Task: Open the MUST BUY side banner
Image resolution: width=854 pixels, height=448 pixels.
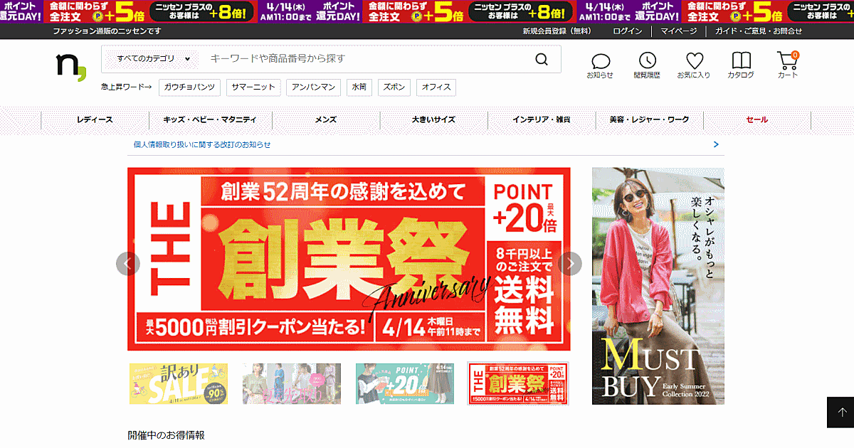Action: (658, 286)
